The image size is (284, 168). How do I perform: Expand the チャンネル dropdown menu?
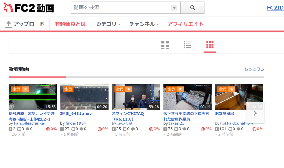[144, 24]
